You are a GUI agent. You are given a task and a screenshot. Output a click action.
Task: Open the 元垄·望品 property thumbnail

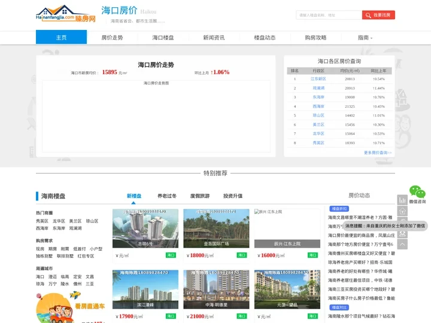287,290
